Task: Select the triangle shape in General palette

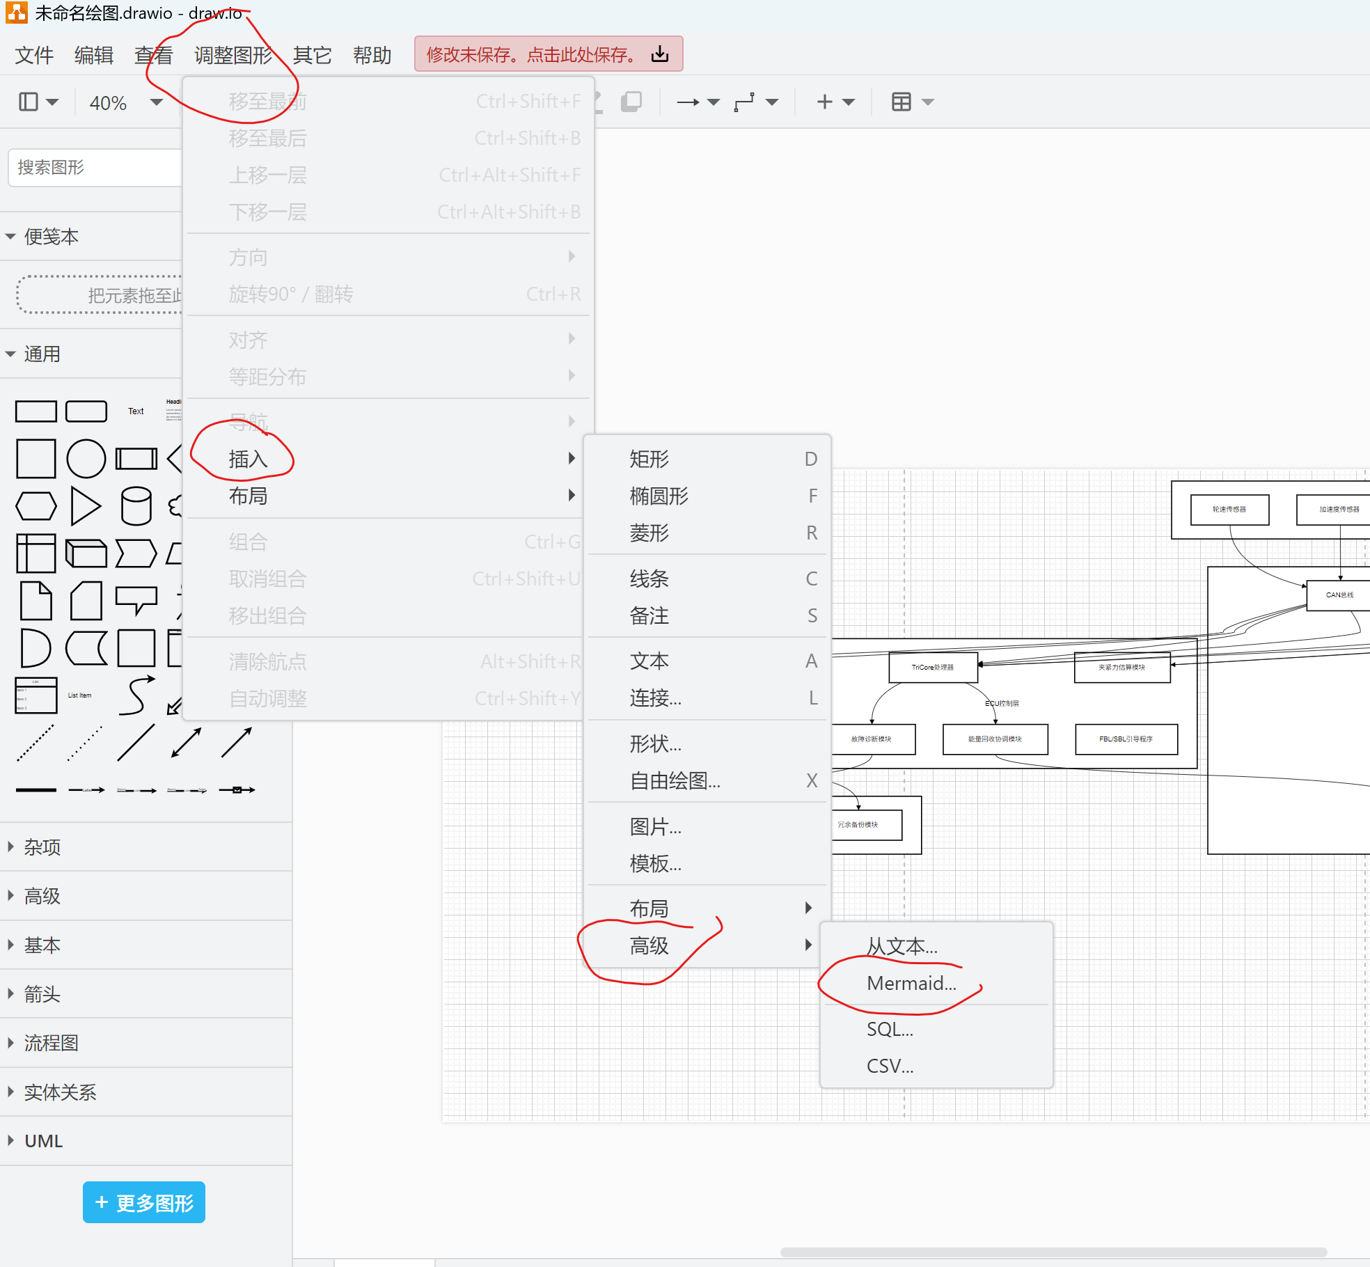Action: (x=85, y=506)
